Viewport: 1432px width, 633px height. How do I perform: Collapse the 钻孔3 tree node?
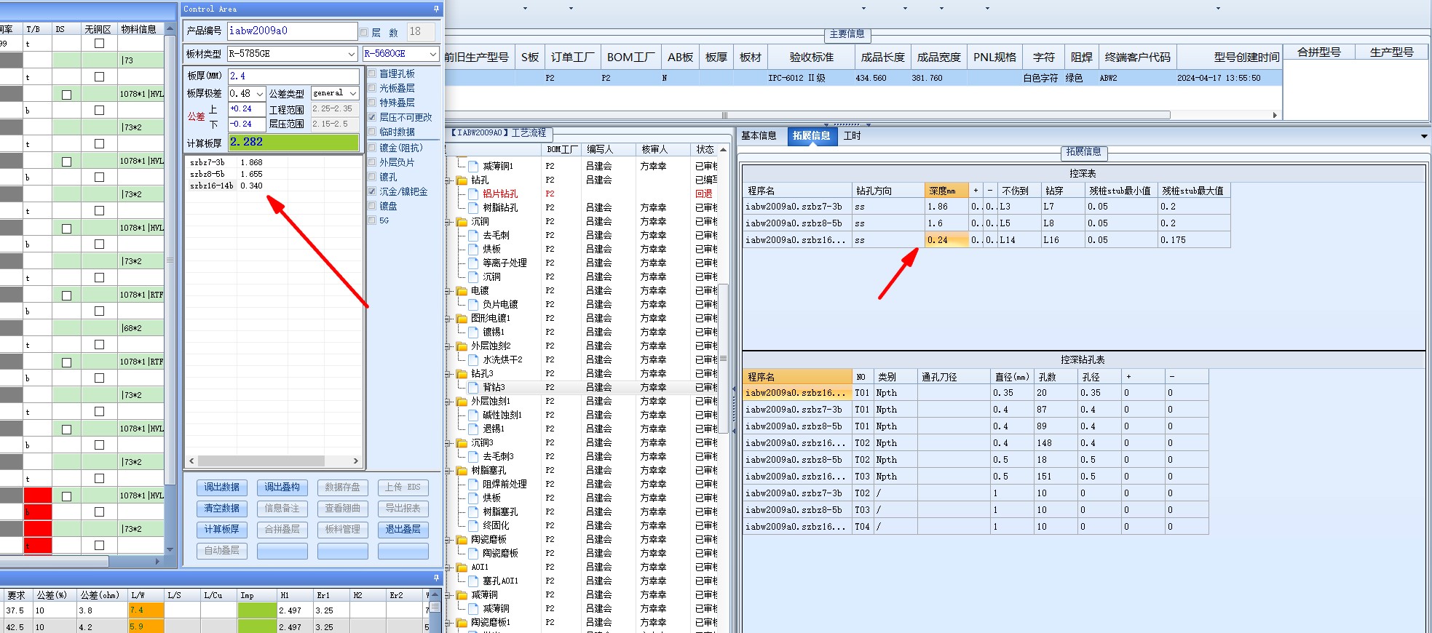click(449, 373)
